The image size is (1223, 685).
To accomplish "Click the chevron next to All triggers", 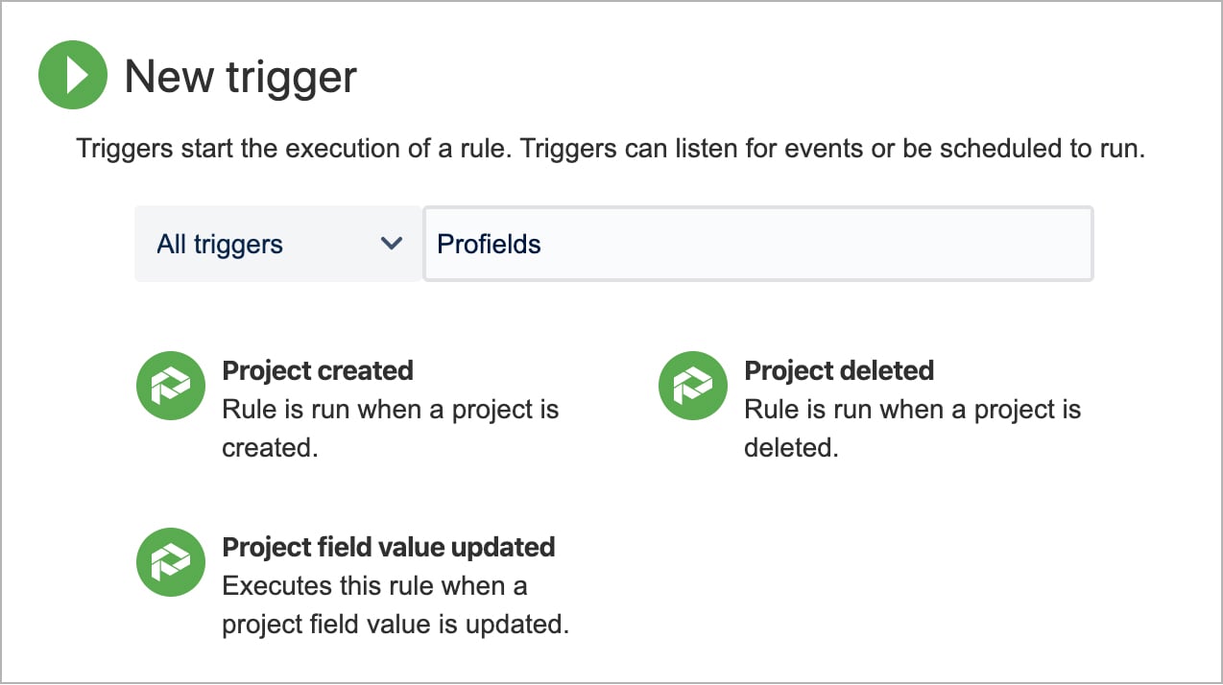I will [x=392, y=244].
